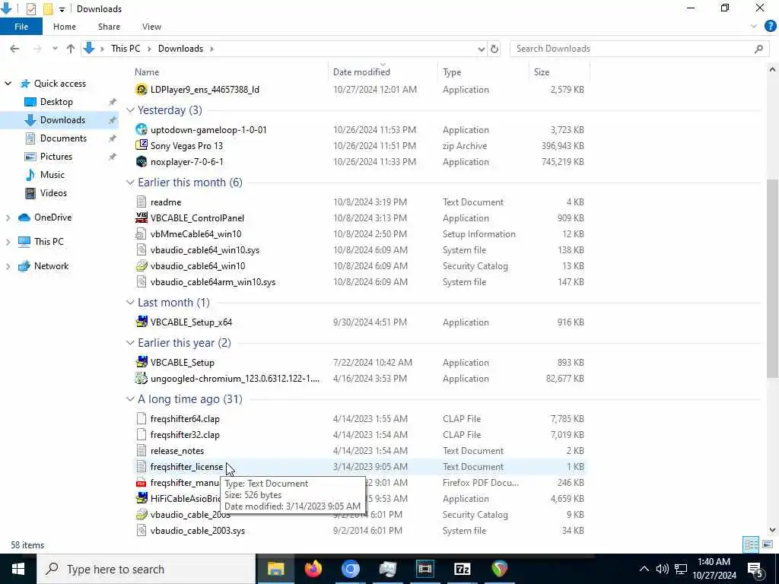The width and height of the screenshot is (779, 584).
Task: Expand the ribbon with the chevron
Action: (754, 27)
